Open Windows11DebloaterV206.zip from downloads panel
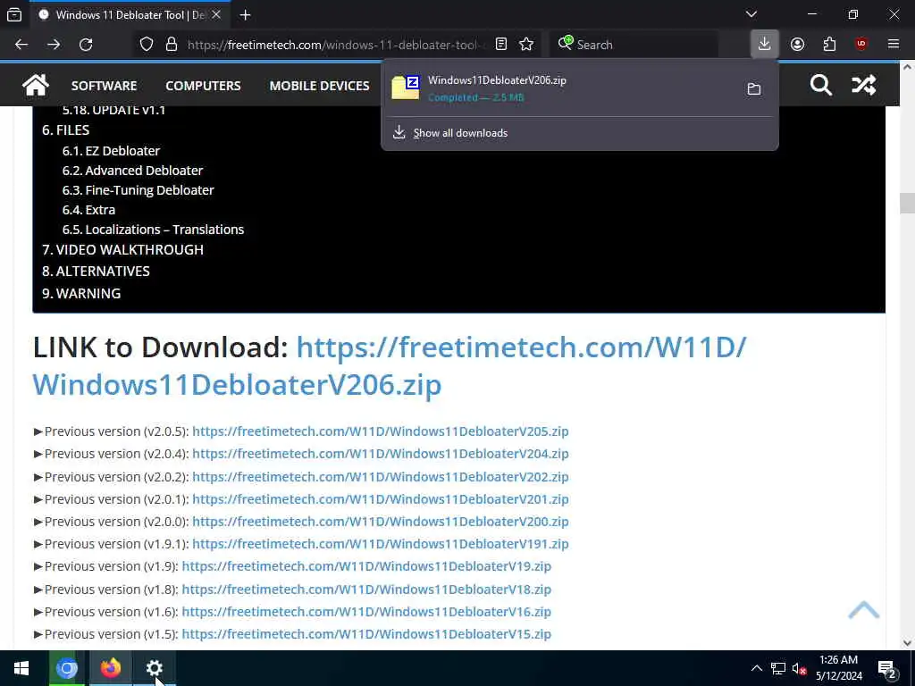Screen dimensions: 915x686 point(560,88)
